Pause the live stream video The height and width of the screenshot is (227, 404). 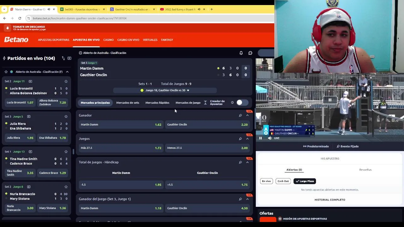(260, 138)
